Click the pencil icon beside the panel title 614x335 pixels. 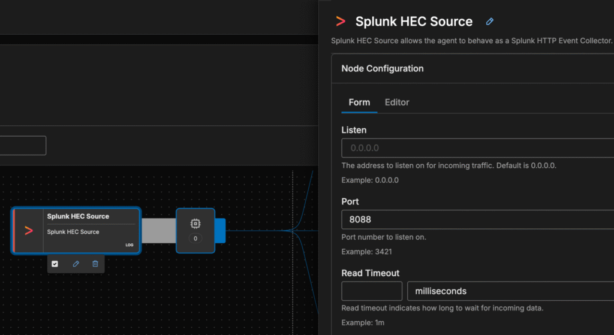490,22
